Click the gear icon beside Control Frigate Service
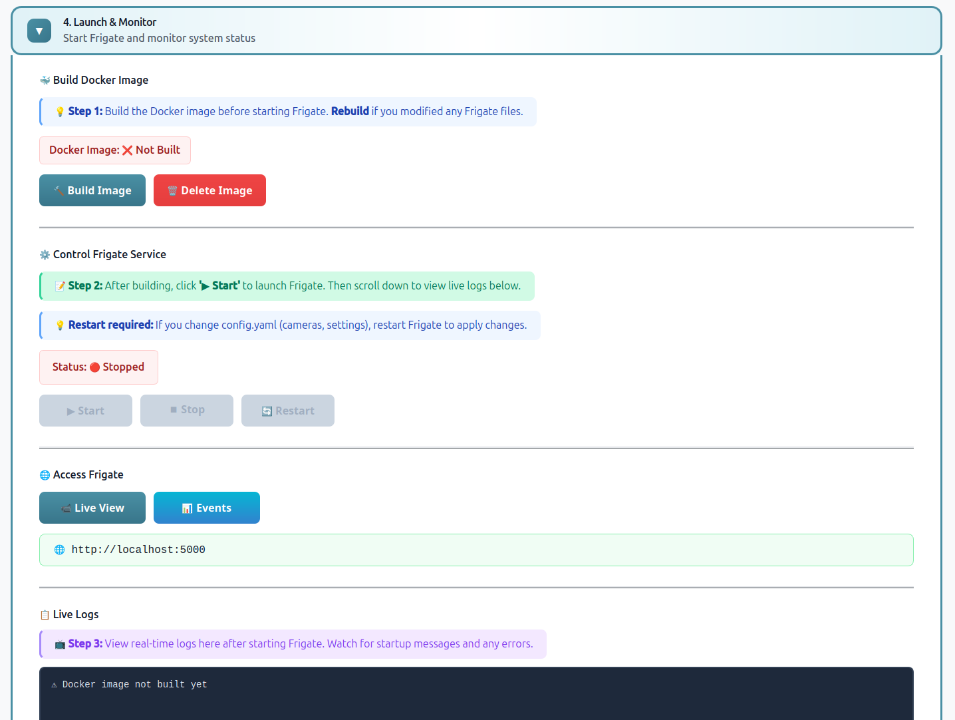 [x=45, y=255]
